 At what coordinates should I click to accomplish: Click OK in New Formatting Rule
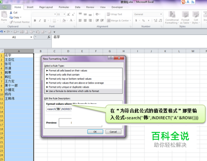(x=95, y=132)
